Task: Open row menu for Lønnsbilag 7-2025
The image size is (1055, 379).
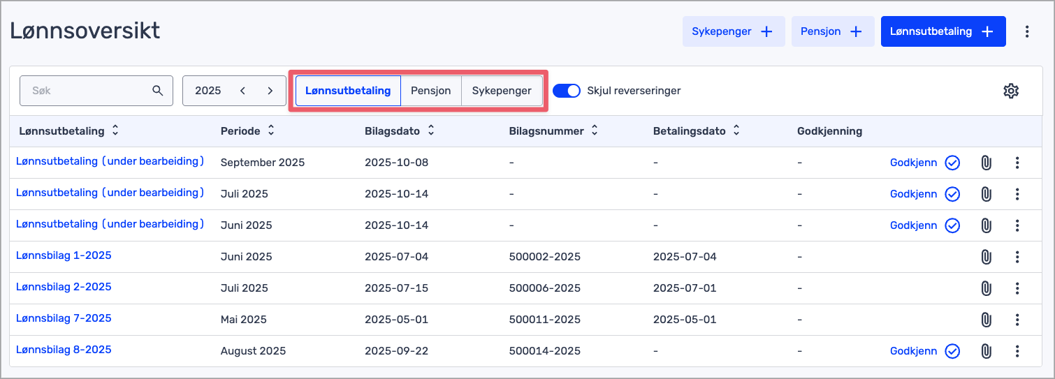Action: (x=1017, y=320)
